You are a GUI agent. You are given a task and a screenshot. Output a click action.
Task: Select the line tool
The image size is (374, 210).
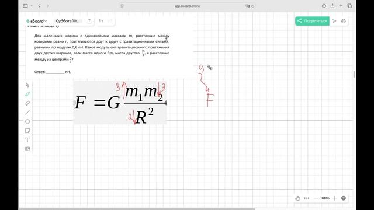click(27, 113)
